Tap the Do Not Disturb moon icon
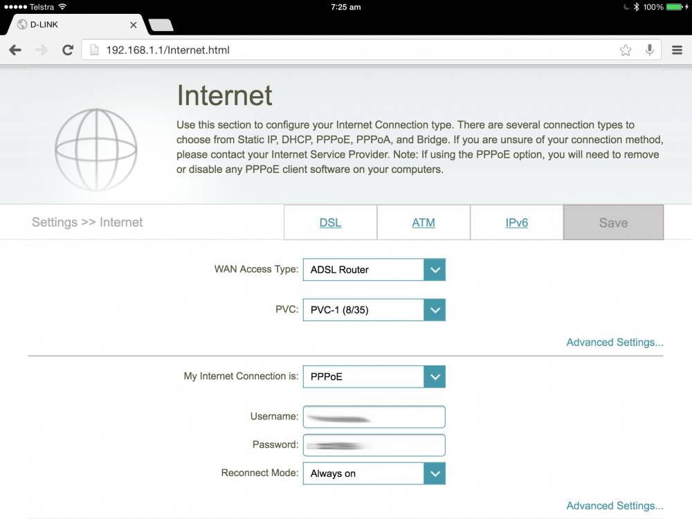 [x=626, y=7]
